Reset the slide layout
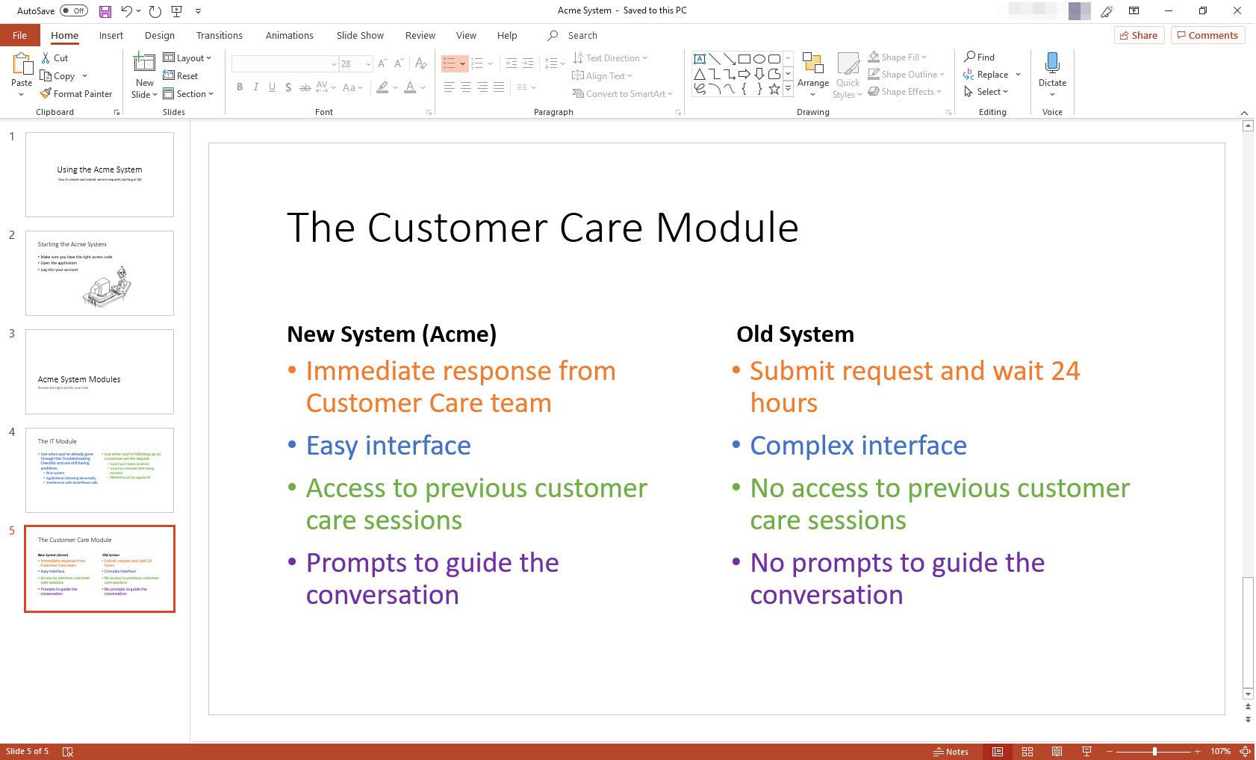The width and height of the screenshot is (1256, 760). pos(181,75)
